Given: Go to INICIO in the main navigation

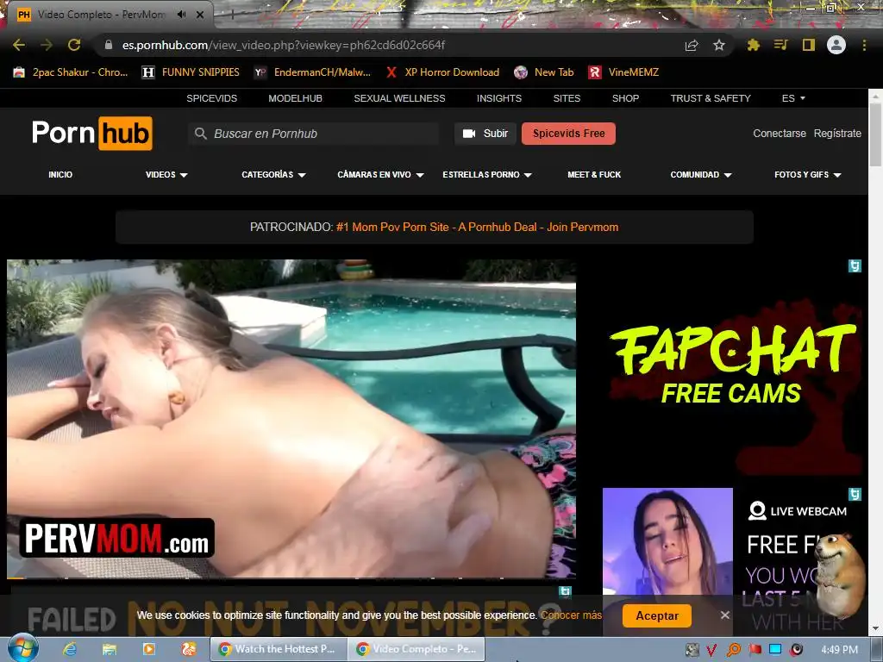Looking at the screenshot, I should (60, 174).
